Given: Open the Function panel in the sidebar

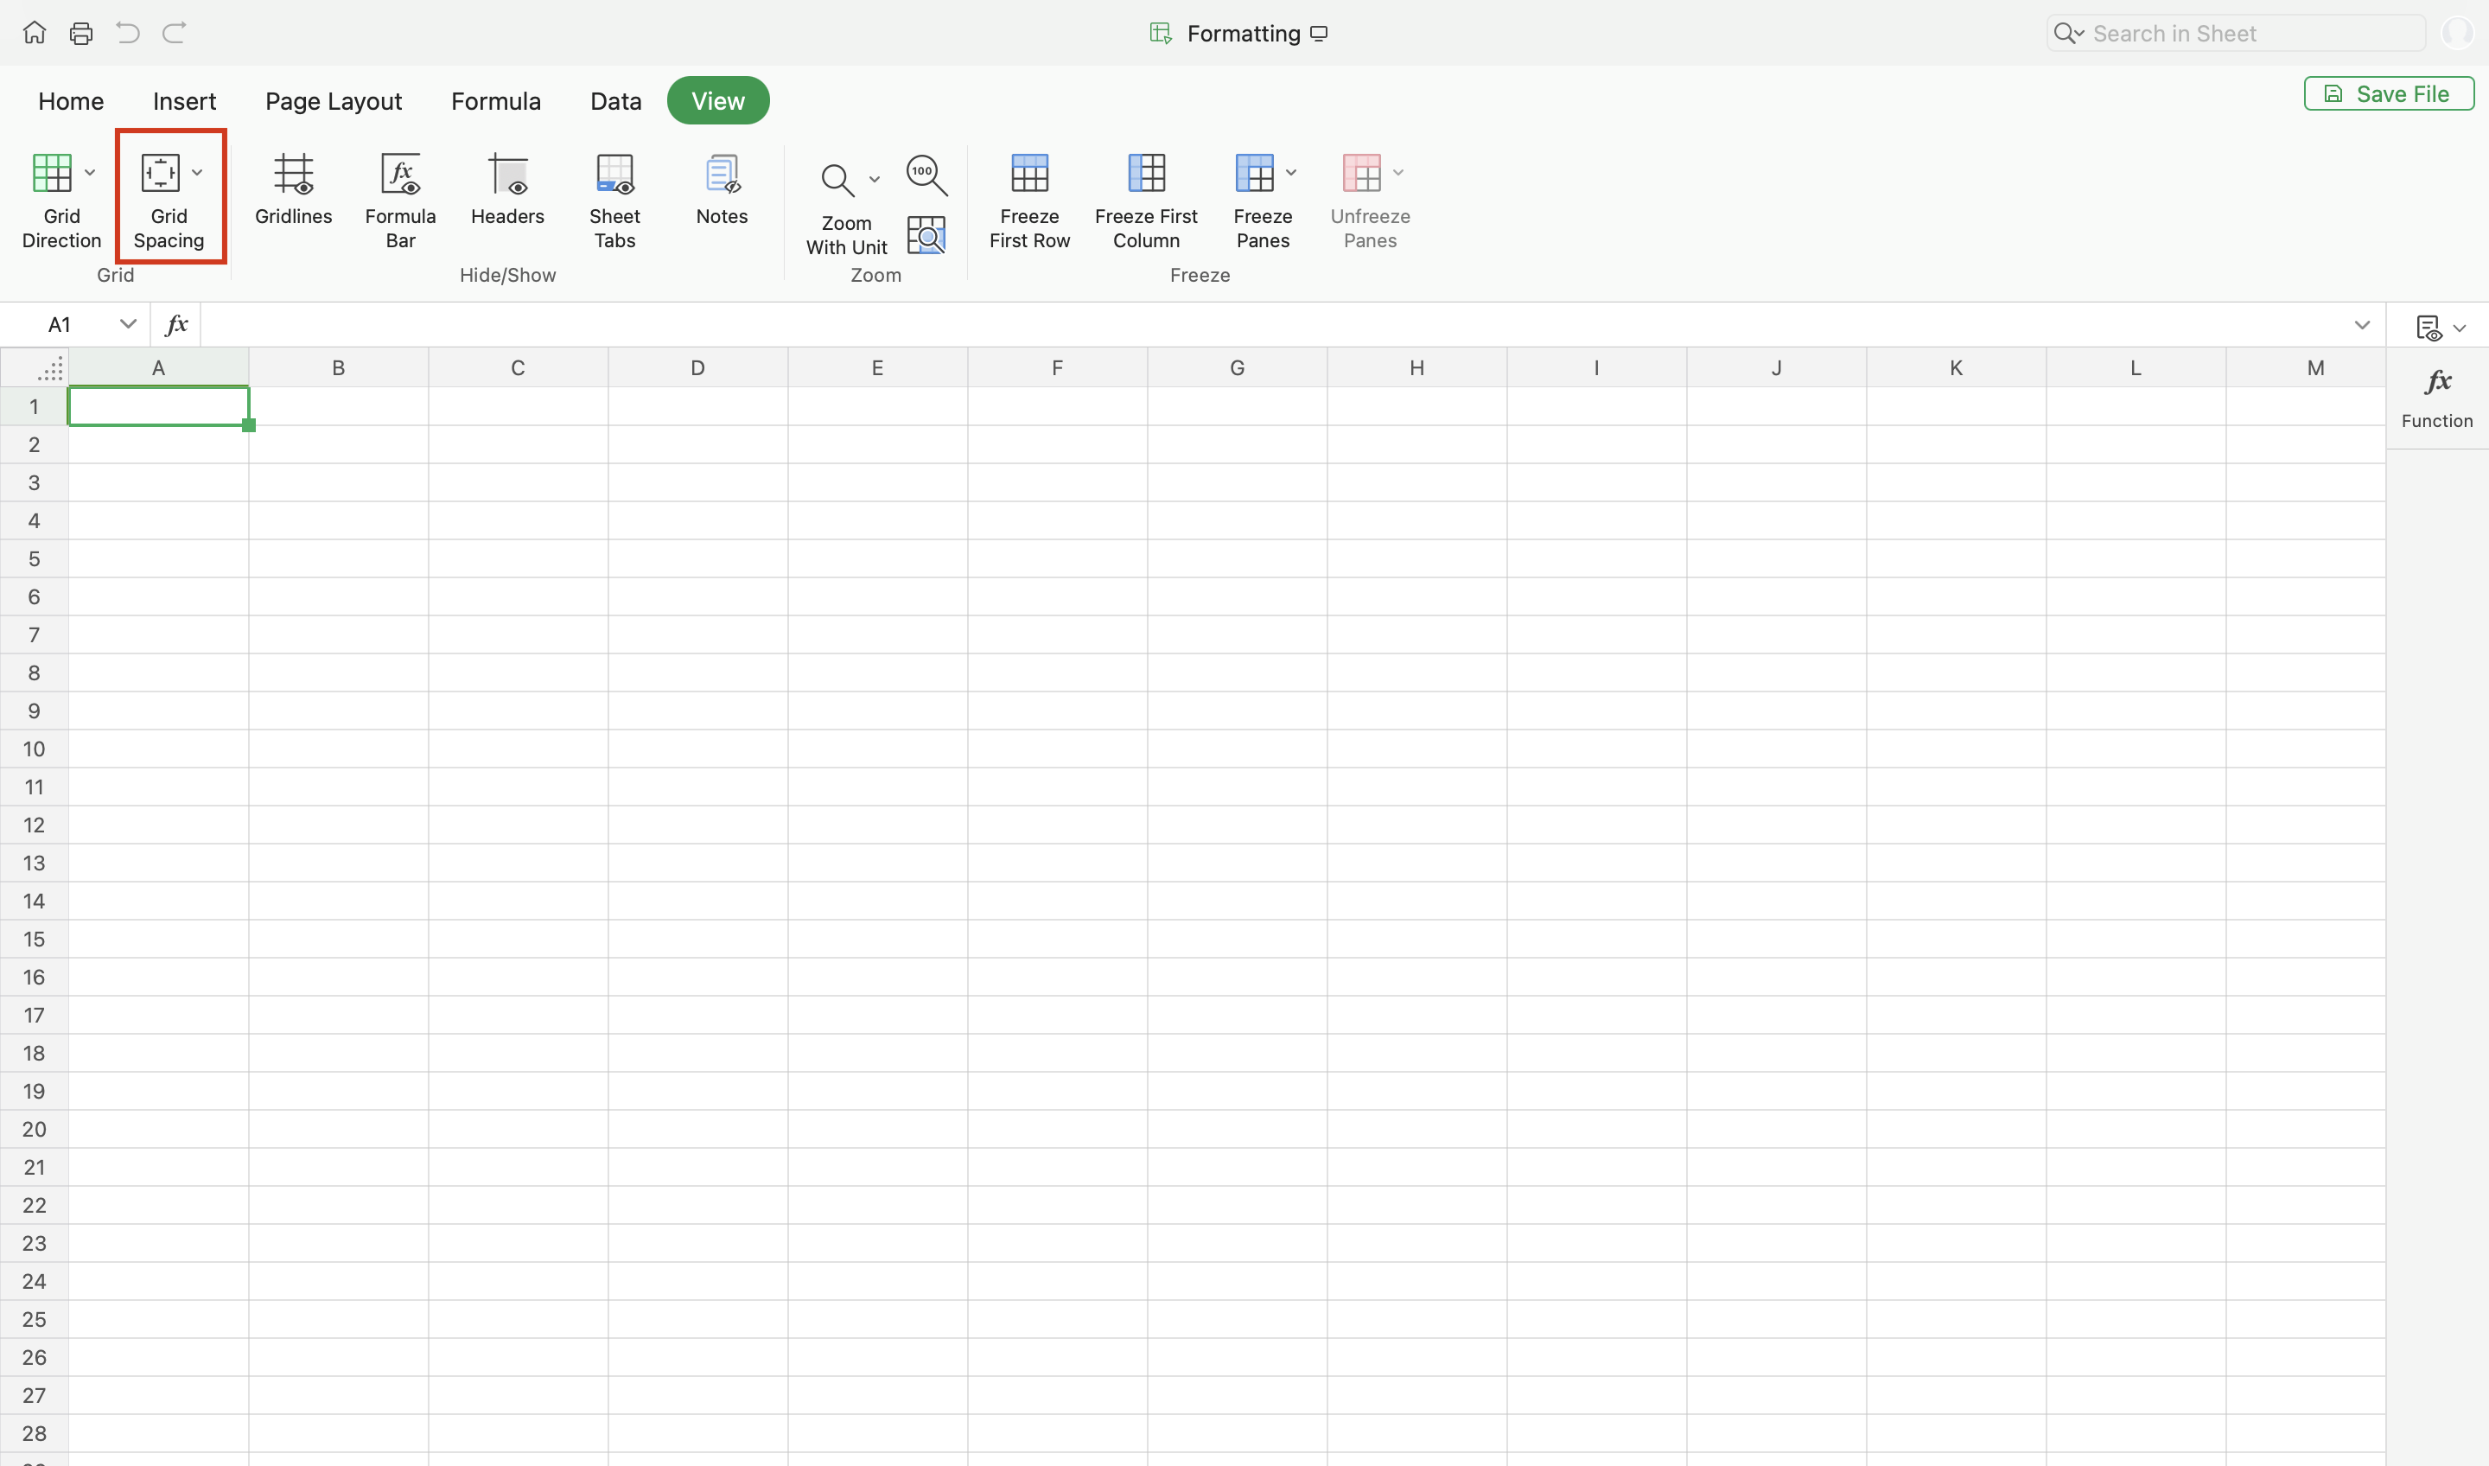Looking at the screenshot, I should [2436, 397].
